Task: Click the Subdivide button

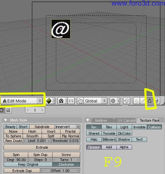Action: click(42, 127)
